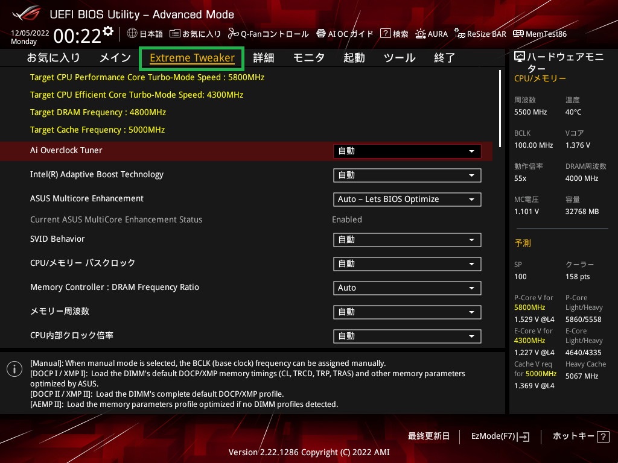
Task: Switch to the メイン tab
Action: 115,58
